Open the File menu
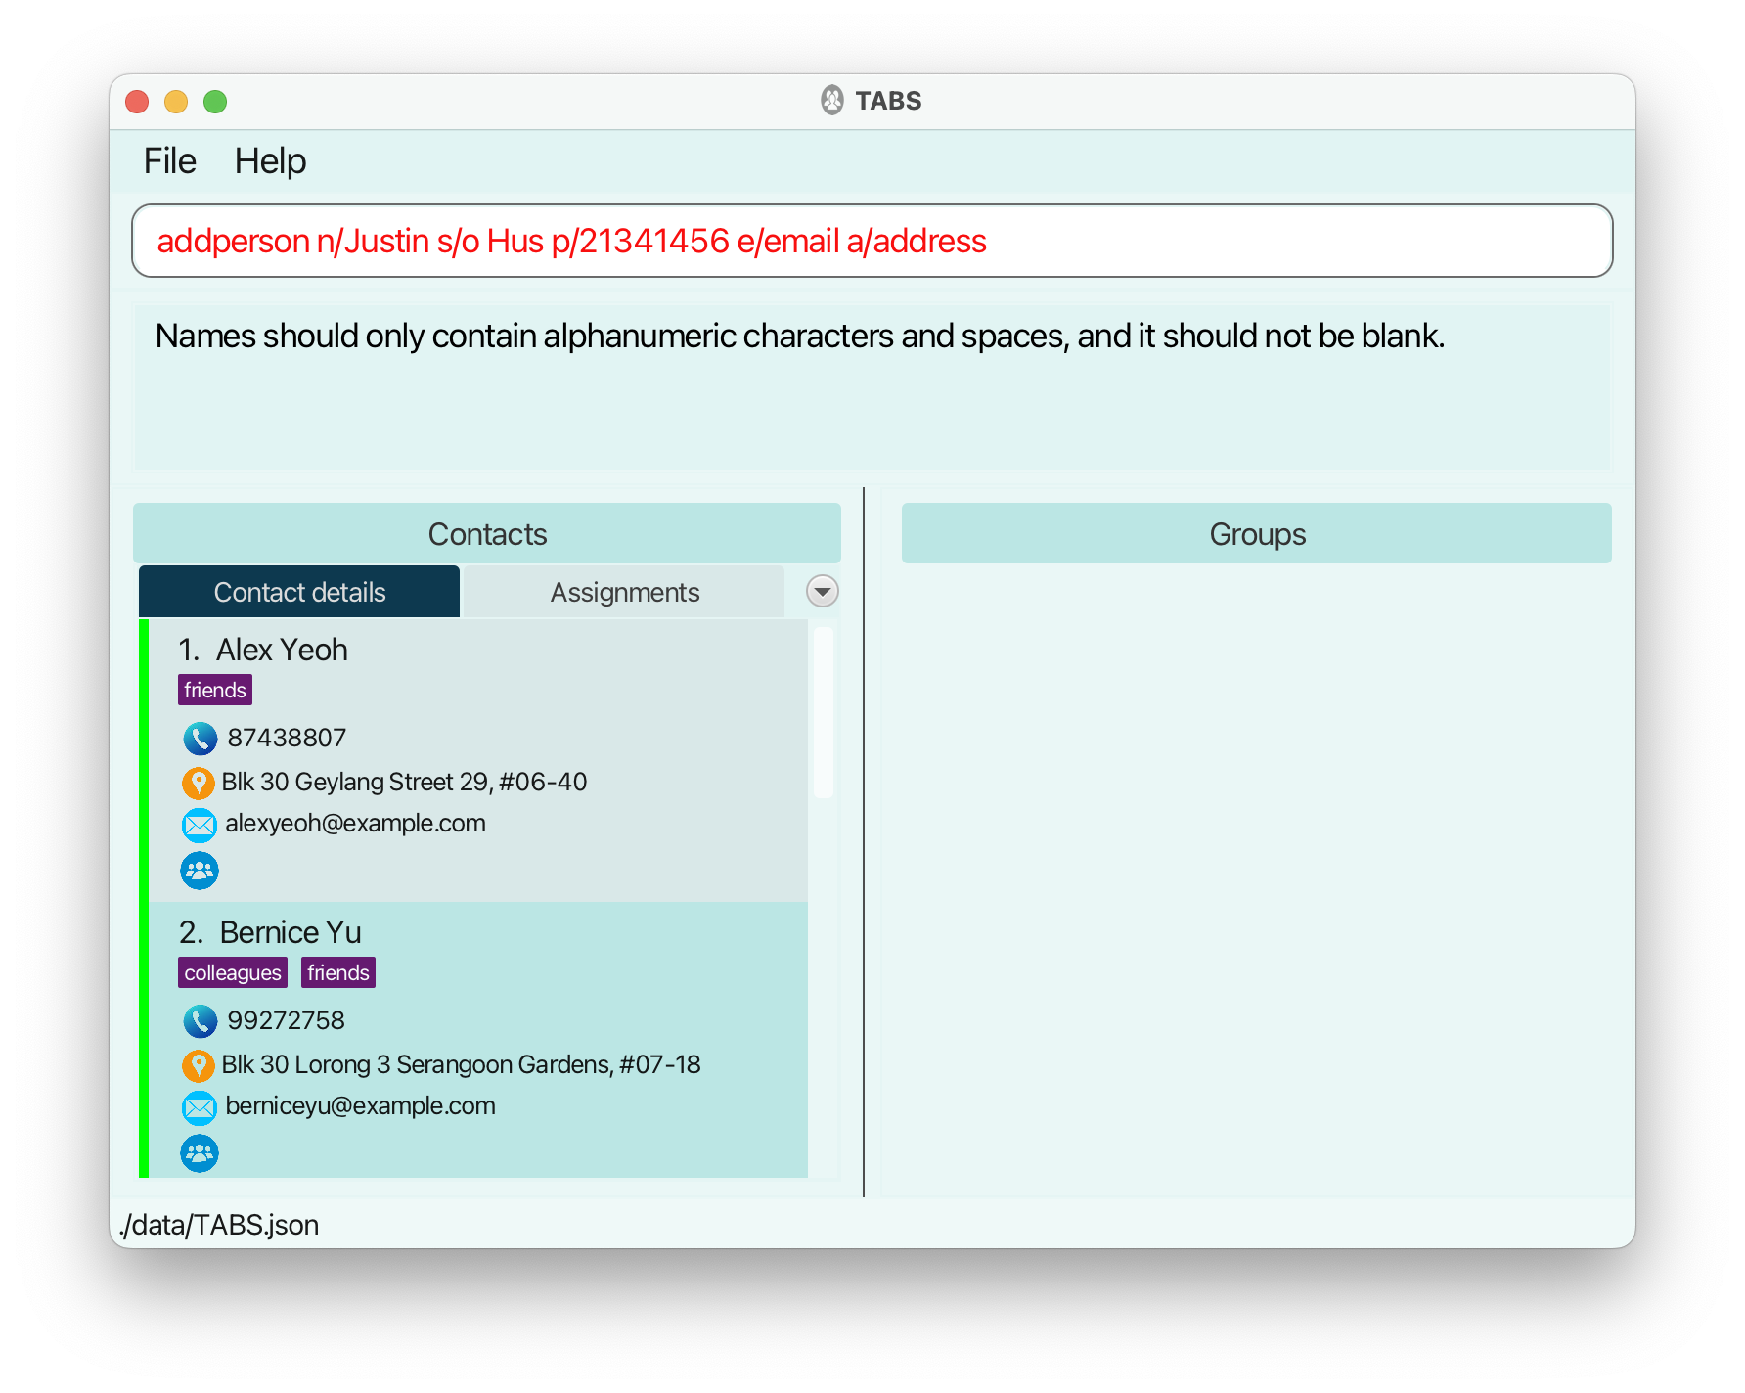The height and width of the screenshot is (1393, 1745). (170, 161)
